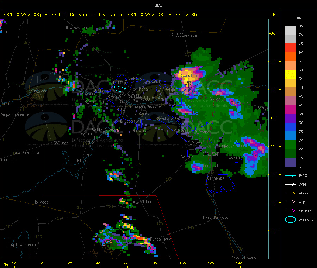Select the 20 dBZ green color swatch

(x=290, y=144)
